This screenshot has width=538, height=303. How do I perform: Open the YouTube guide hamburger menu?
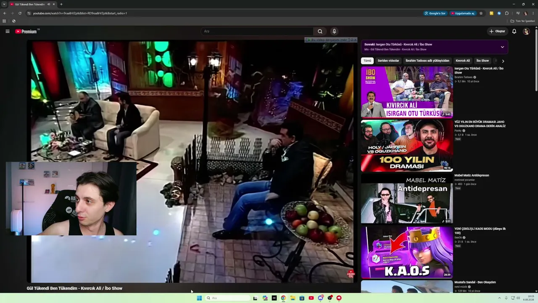point(8,31)
